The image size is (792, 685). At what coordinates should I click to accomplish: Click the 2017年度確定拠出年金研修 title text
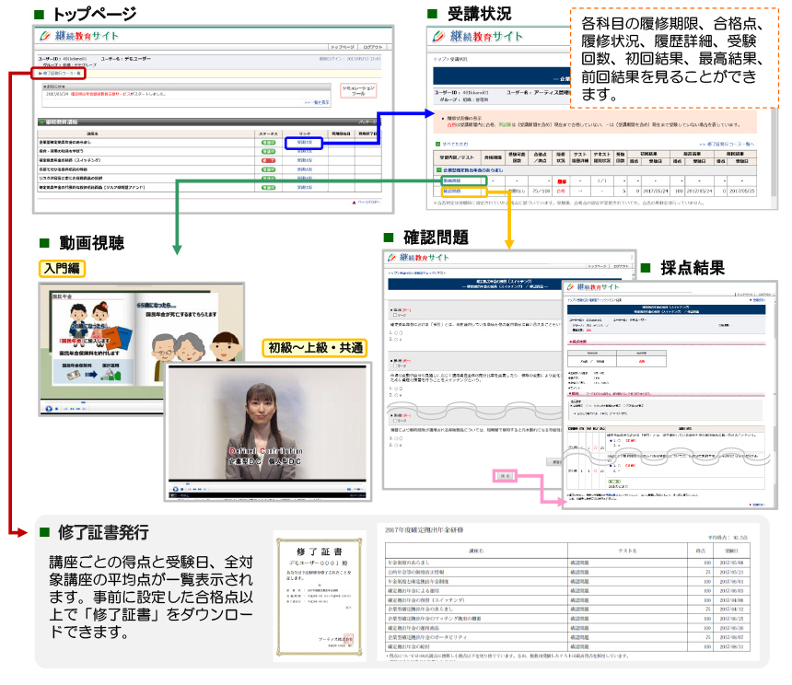tap(424, 530)
